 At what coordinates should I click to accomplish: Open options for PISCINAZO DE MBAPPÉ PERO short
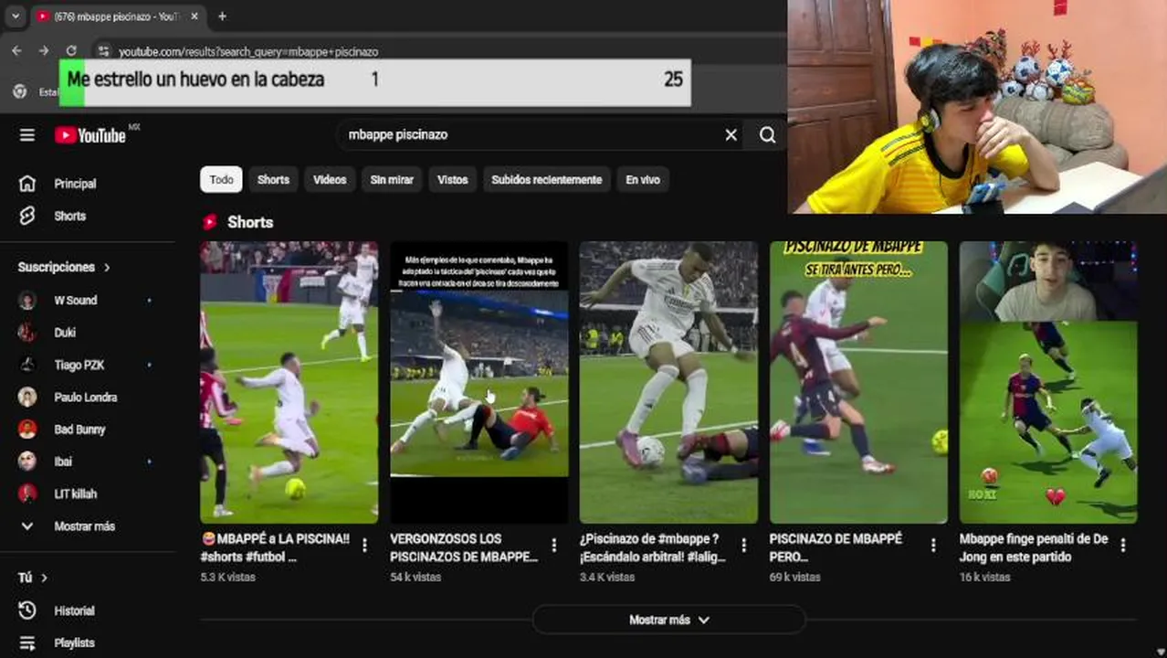pos(933,545)
